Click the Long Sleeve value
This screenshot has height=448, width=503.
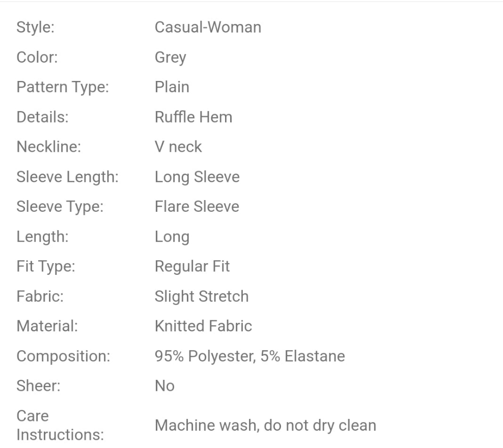coord(197,177)
